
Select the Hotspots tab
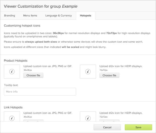point(86,16)
